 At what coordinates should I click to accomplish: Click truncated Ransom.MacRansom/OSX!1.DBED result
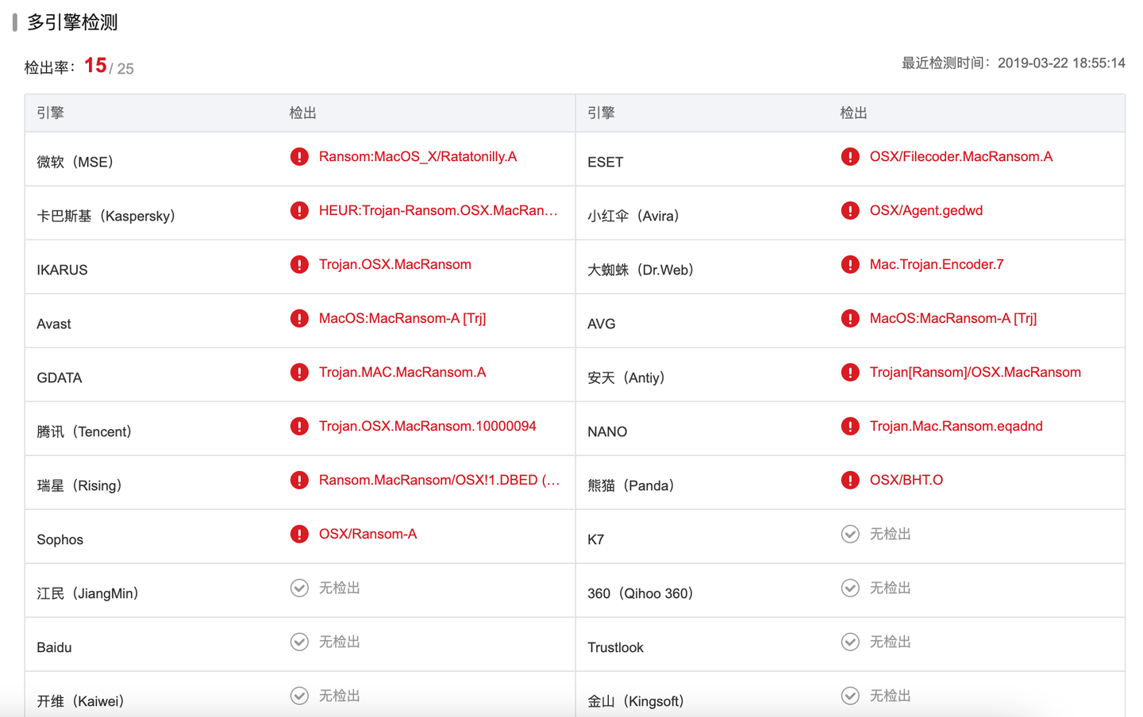[x=439, y=480]
